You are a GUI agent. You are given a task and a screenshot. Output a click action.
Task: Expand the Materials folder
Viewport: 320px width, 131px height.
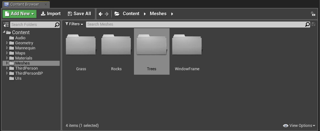click(7, 58)
